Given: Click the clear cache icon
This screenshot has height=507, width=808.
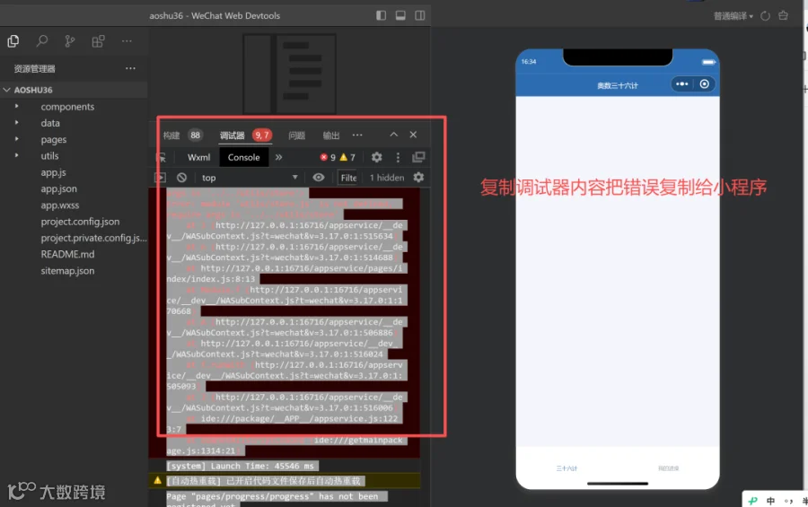Looking at the screenshot, I should click(783, 15).
